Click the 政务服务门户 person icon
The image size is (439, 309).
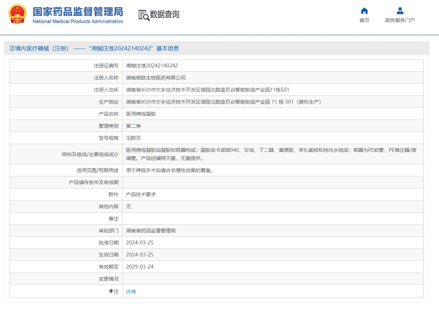coord(400,11)
